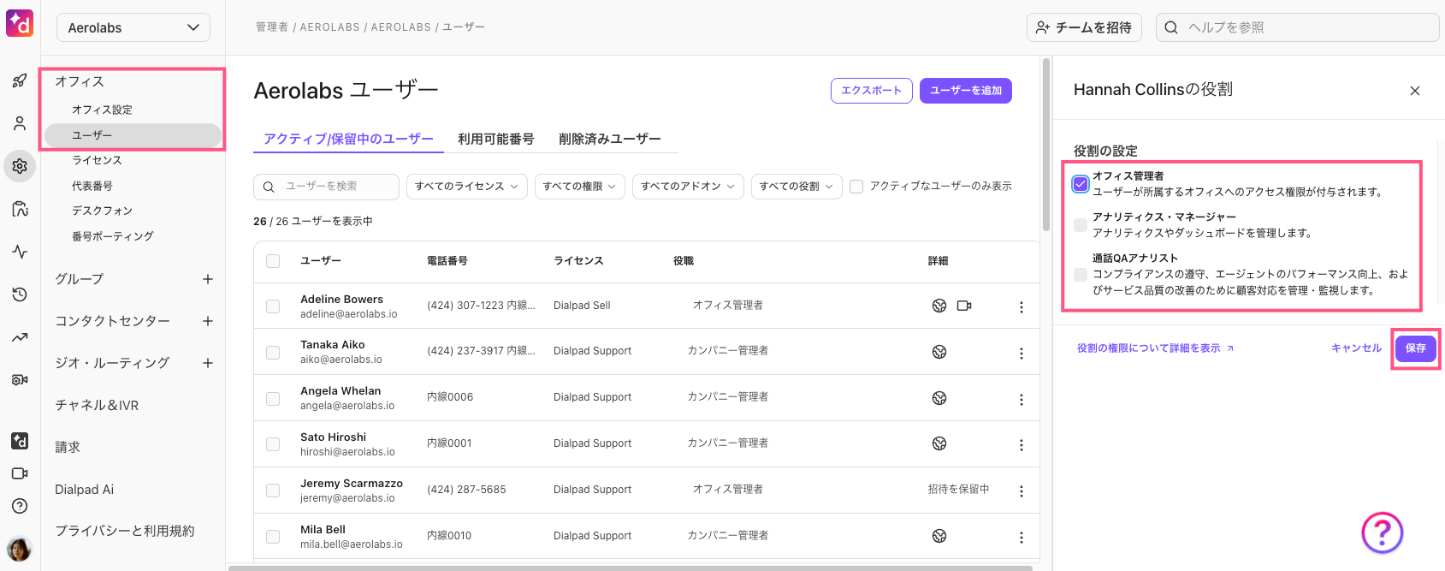Viewport: 1445px width, 571px height.
Task: Select the checkbox for Tanaka Aiko
Action: click(273, 352)
